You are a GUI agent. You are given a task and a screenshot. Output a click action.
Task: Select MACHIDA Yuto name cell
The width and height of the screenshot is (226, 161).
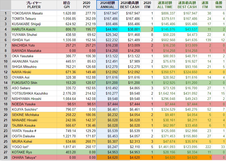pyautogui.click(x=34, y=45)
